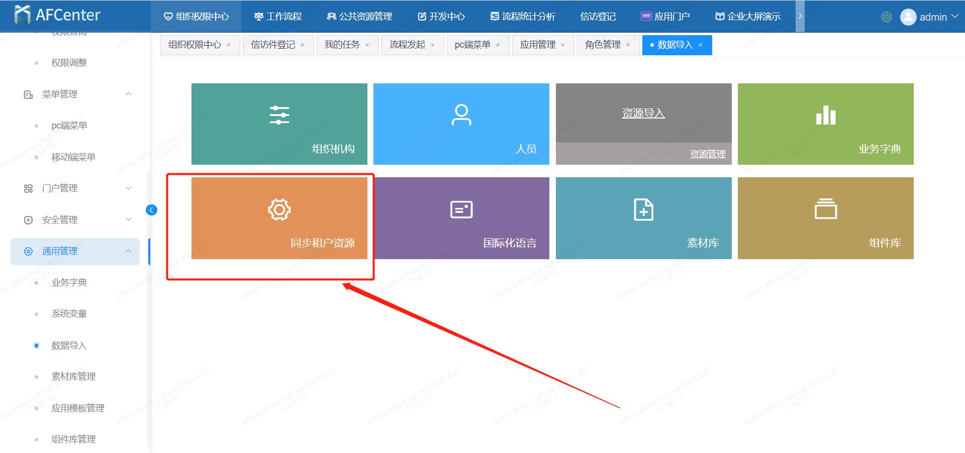Open the 人员 person icon tile
The height and width of the screenshot is (453, 965).
coord(461,115)
